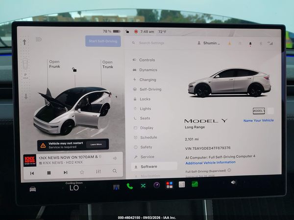The height and width of the screenshot is (220, 294).
Task: Favorite the station with star icon
Action: click(x=82, y=172)
